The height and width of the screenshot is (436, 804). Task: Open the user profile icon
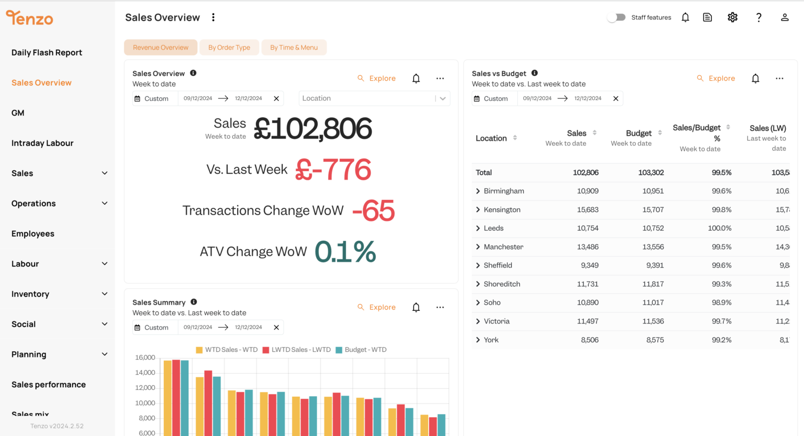(x=785, y=17)
